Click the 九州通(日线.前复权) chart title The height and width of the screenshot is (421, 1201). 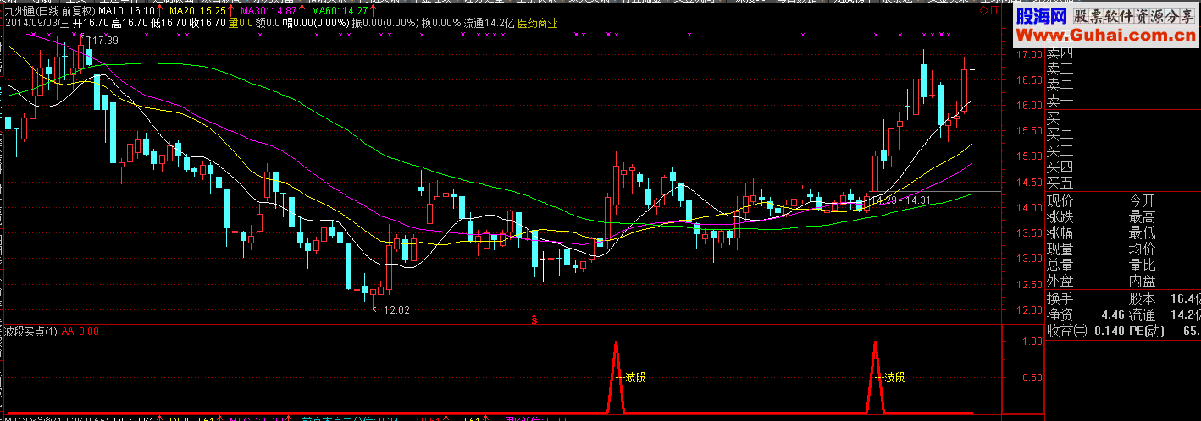[49, 12]
